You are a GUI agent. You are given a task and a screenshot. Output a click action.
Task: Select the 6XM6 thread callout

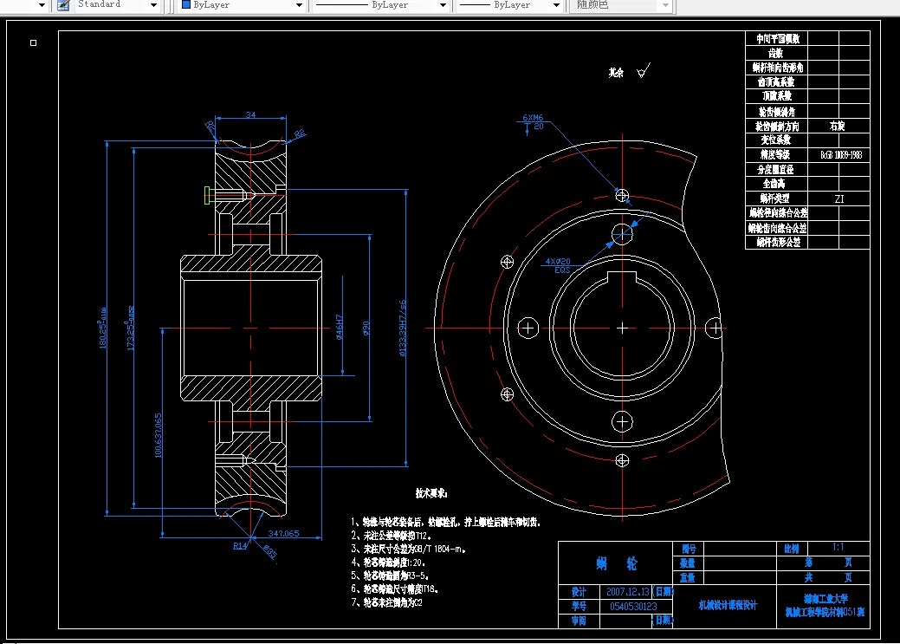click(533, 117)
